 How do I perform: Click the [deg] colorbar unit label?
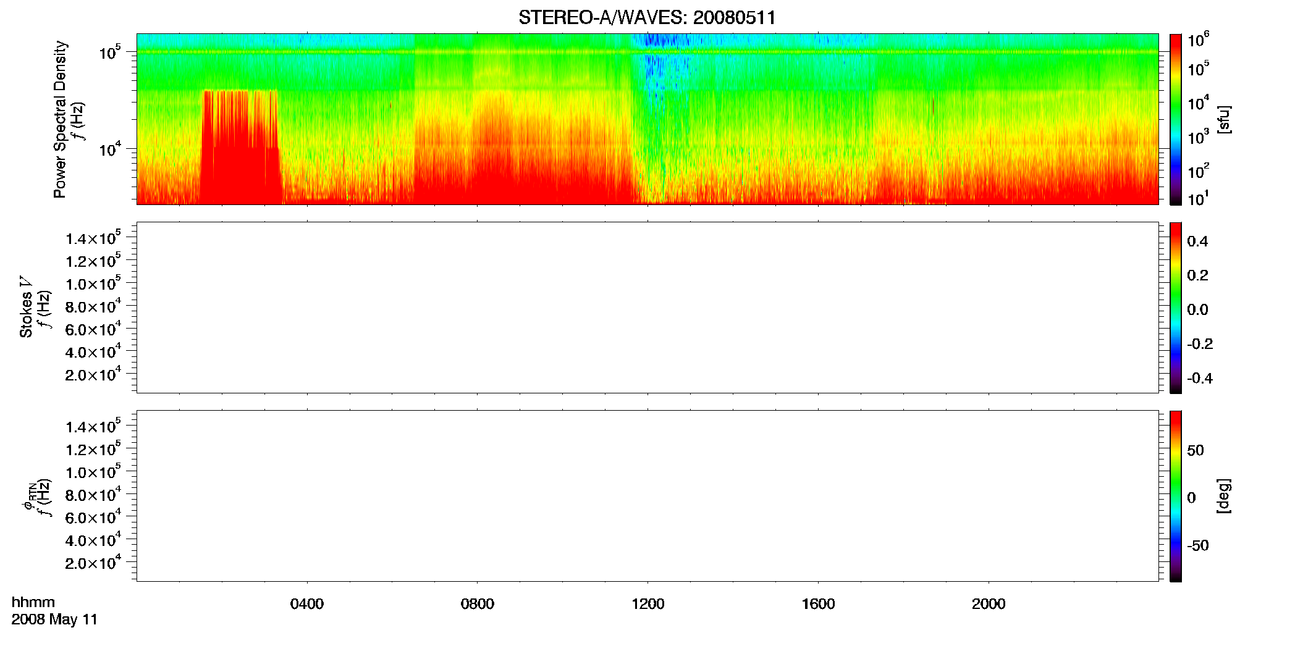coord(1224,496)
